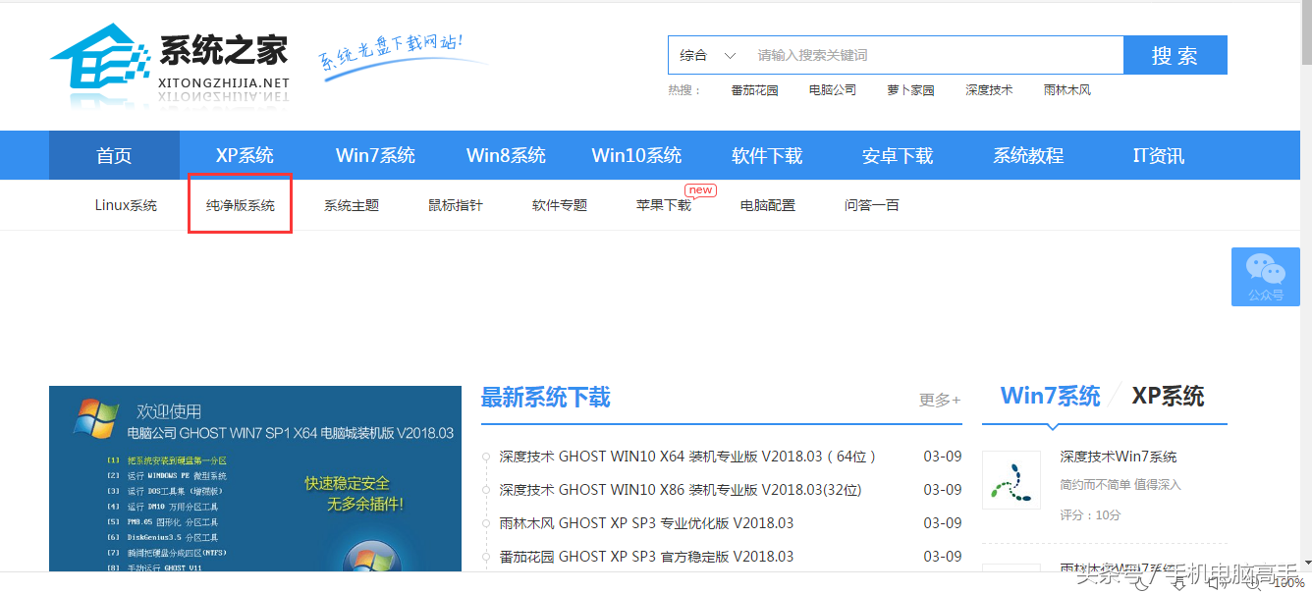
Task: Open the Win8系统 navigation item
Action: 506,155
